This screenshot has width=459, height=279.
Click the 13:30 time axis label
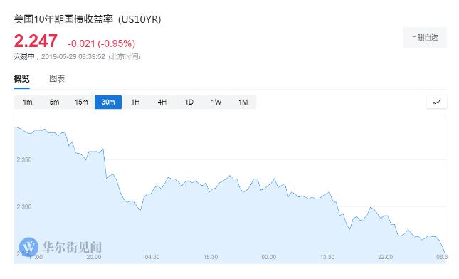point(327,257)
